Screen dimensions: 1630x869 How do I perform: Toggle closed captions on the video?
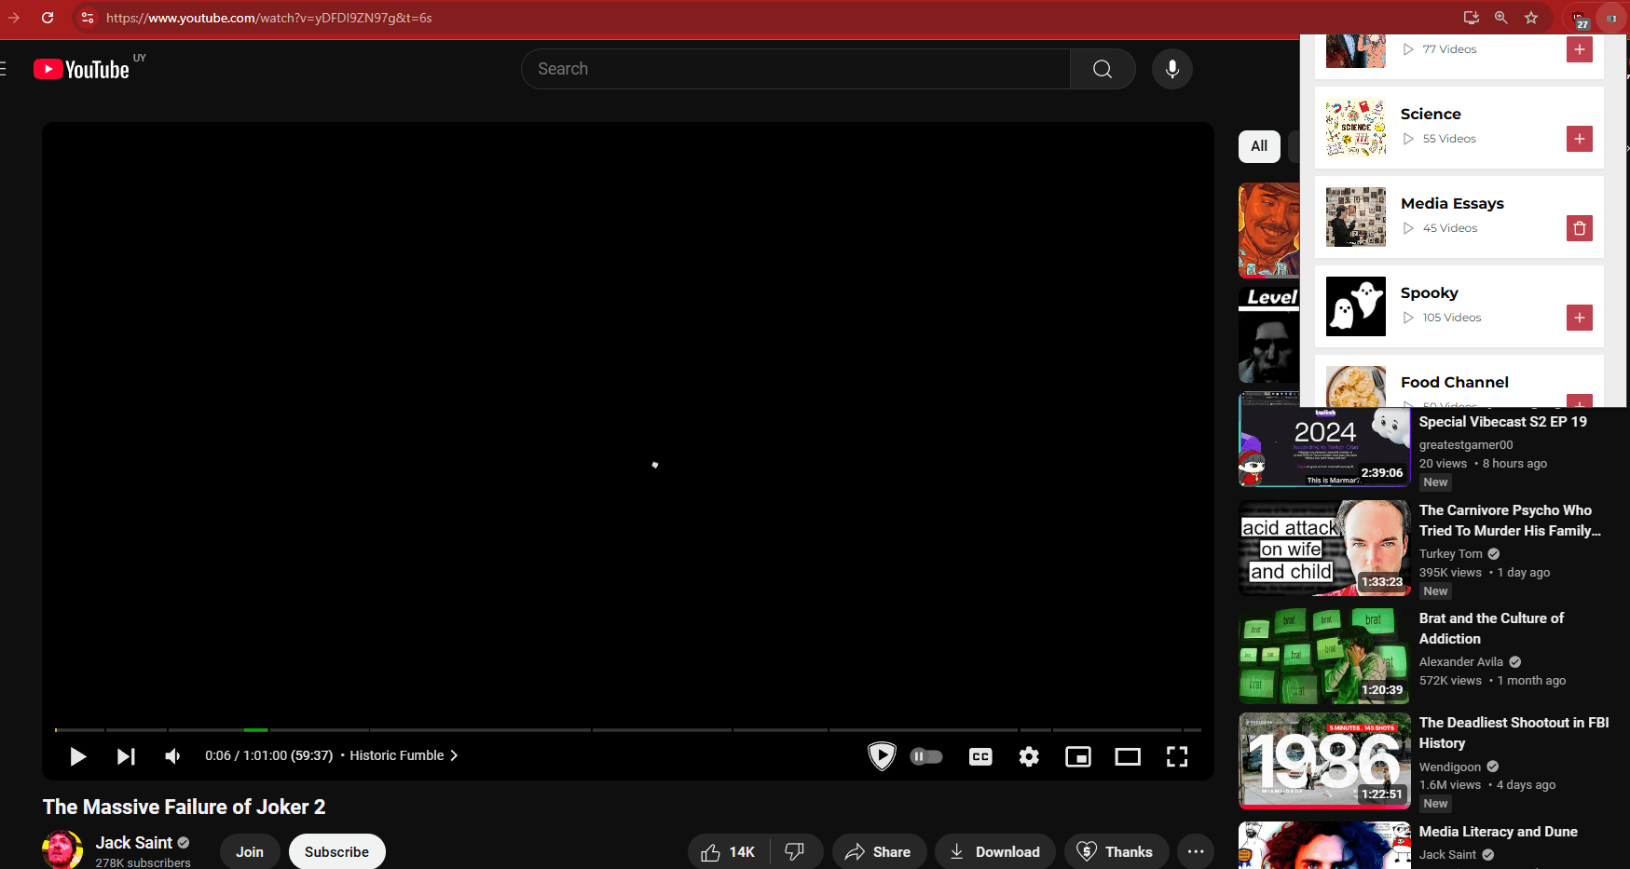tap(980, 756)
